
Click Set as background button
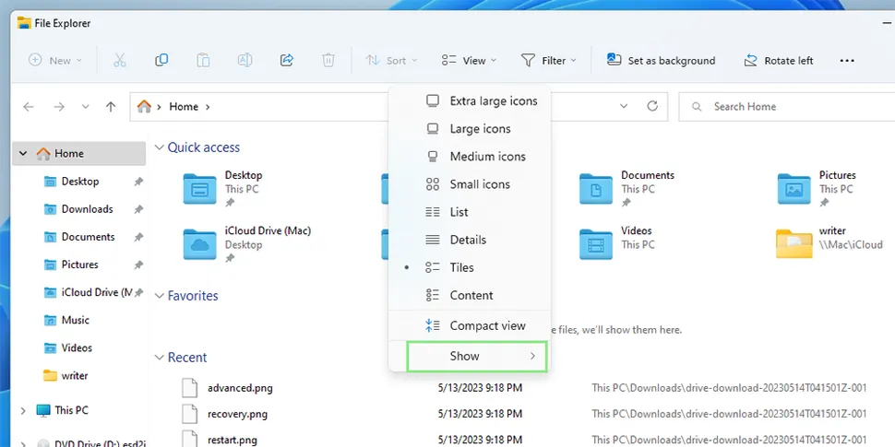661,60
